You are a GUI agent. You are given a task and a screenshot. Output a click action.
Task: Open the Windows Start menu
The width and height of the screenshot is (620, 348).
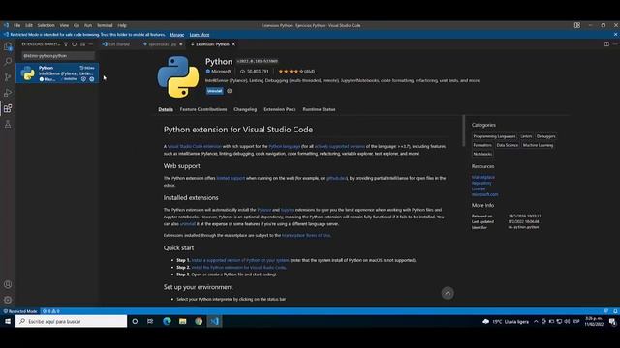8,321
